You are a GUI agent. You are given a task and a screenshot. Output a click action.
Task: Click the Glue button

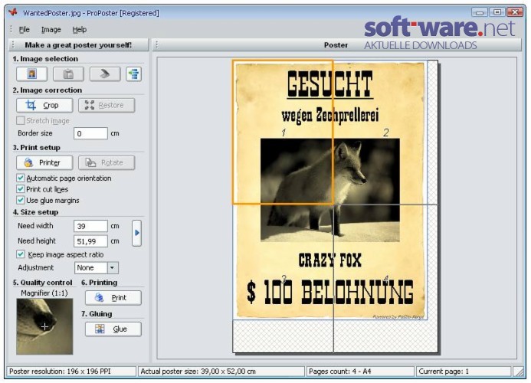(113, 329)
